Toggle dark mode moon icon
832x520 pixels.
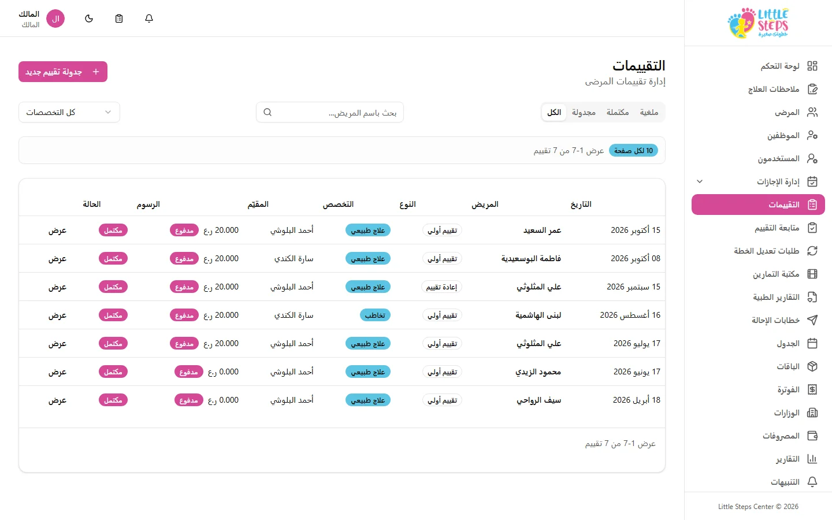(89, 18)
